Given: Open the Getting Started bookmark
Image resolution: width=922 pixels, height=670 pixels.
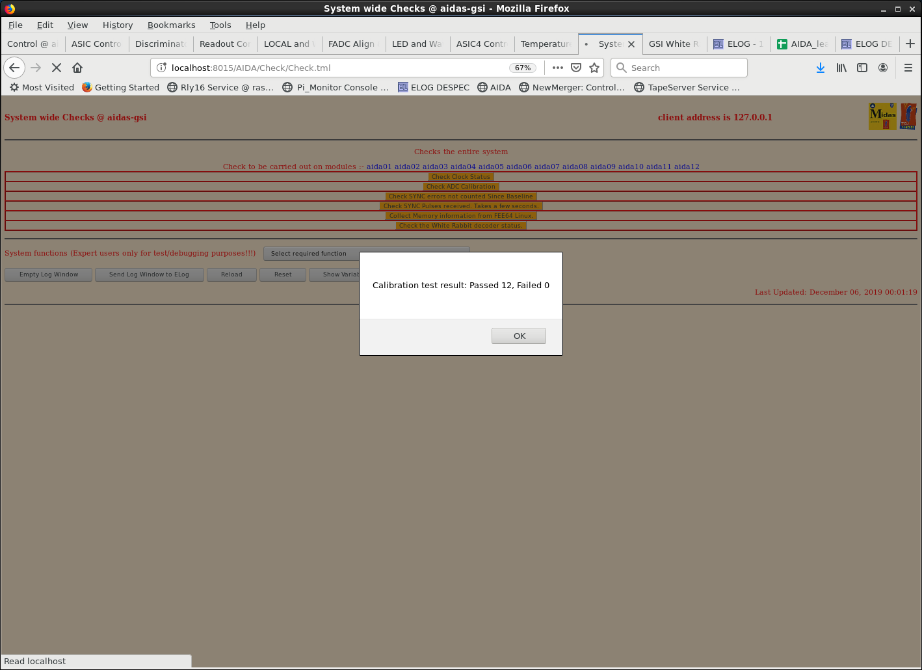Looking at the screenshot, I should (121, 87).
